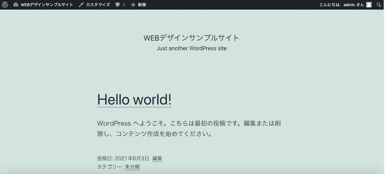The width and height of the screenshot is (385, 174).
Task: Expand the こんにちは、admin さん account menu
Action: coord(341,5)
